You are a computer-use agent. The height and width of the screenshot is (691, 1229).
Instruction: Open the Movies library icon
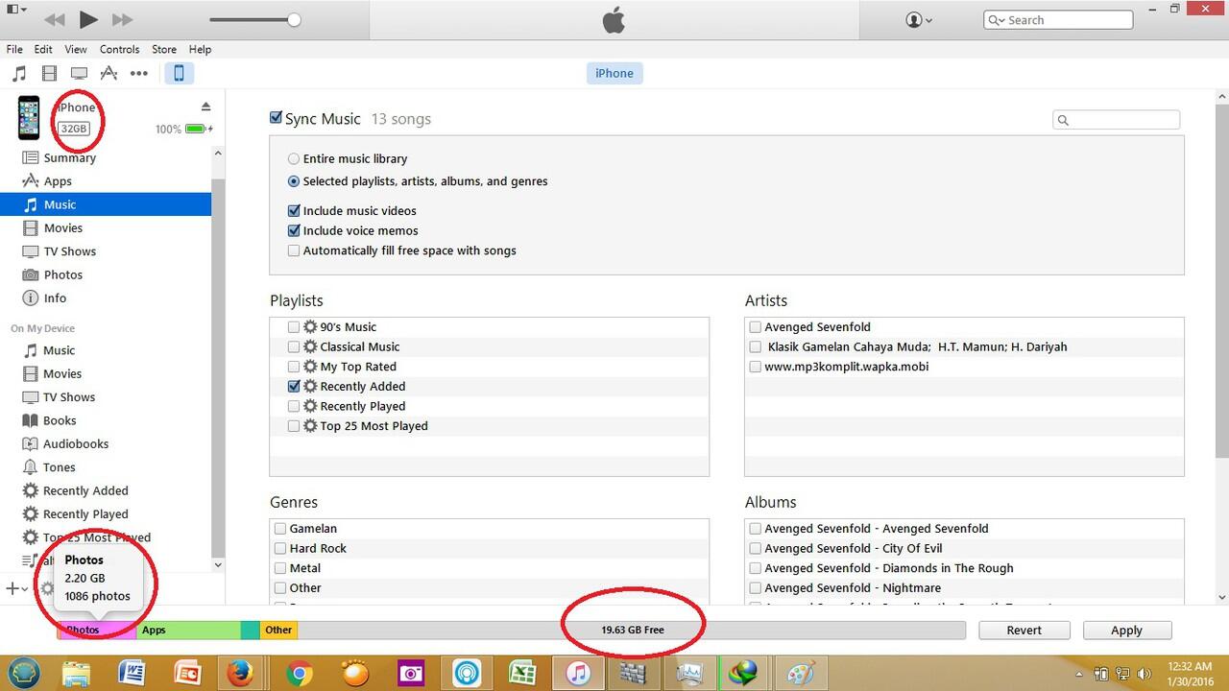point(49,73)
